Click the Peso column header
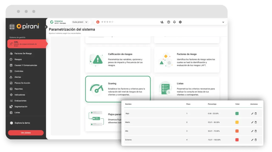This screenshot has width=272, height=152. [x=188, y=104]
